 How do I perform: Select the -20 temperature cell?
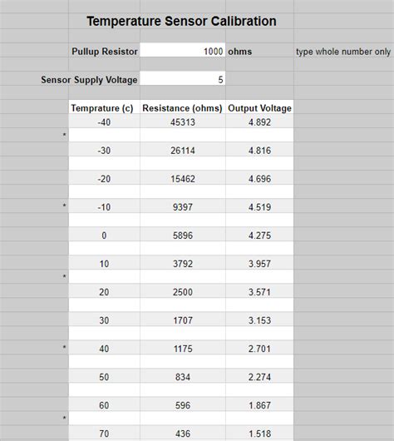pyautogui.click(x=104, y=178)
